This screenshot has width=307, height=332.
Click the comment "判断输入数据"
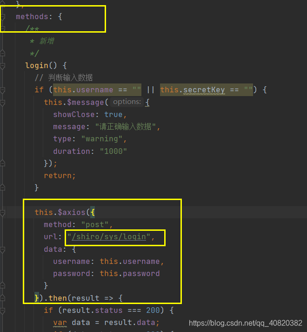click(70, 77)
